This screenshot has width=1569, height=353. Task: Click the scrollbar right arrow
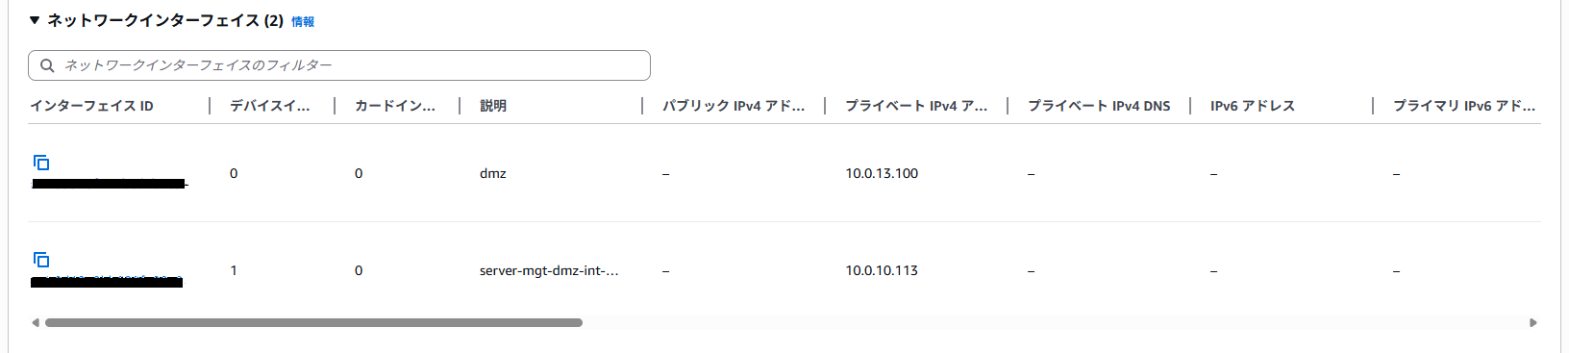pos(1533,323)
